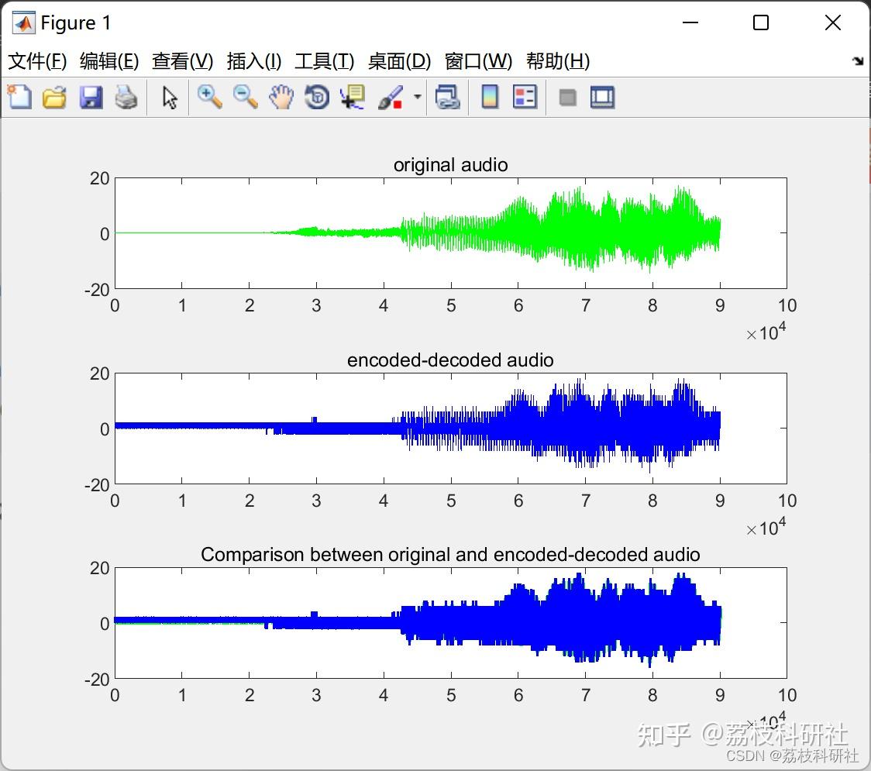Insert a legend into the figure
The height and width of the screenshot is (771, 871).
[525, 97]
